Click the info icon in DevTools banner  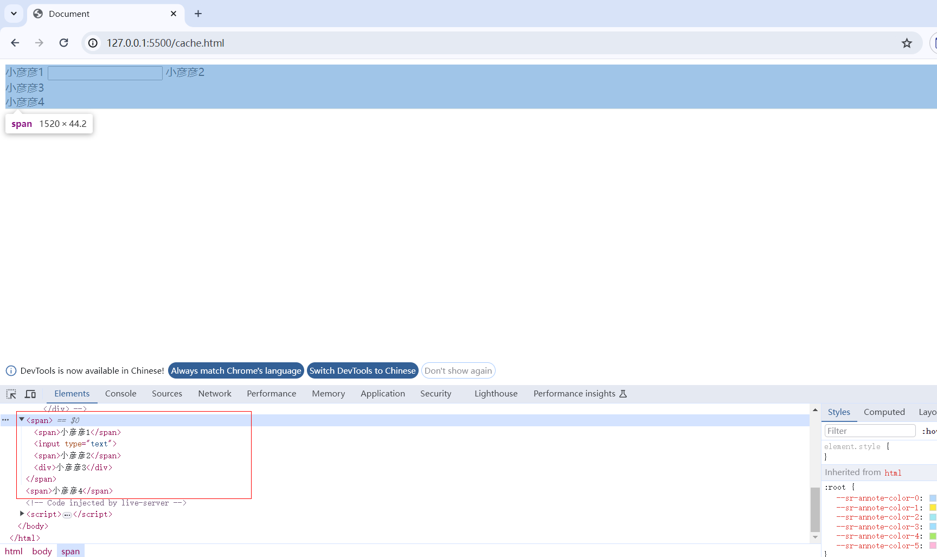pyautogui.click(x=11, y=371)
